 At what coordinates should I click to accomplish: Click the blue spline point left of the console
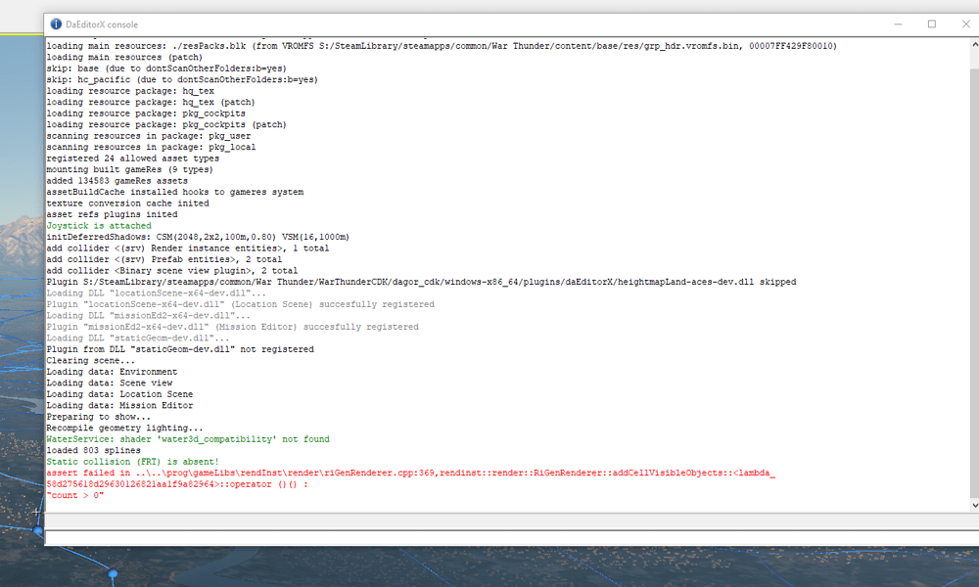[38, 531]
